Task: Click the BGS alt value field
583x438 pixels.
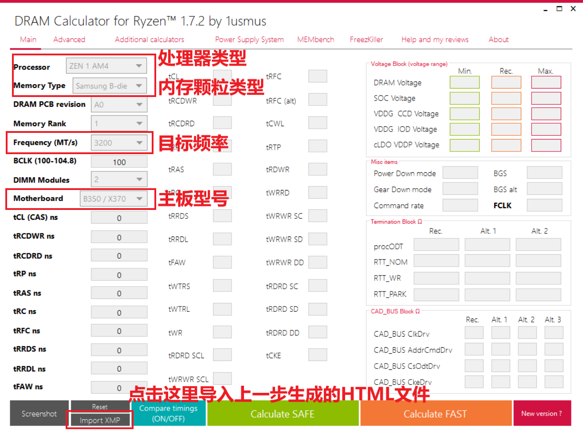Action: coord(544,189)
